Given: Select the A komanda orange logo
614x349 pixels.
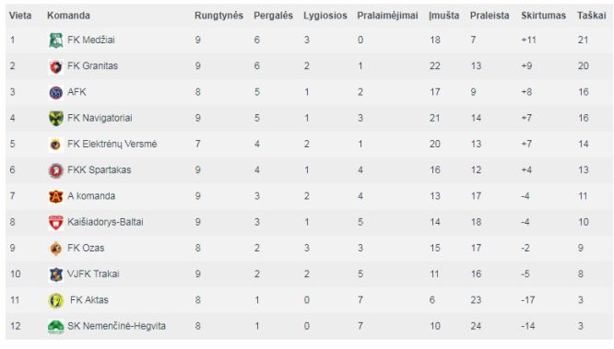Looking at the screenshot, I should coord(55,196).
